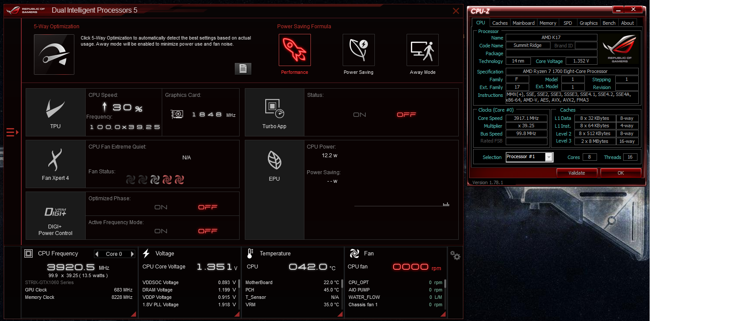Screen dimensions: 744x321
Task: Switch to the Caches tab in CPU-Z
Action: click(x=500, y=23)
